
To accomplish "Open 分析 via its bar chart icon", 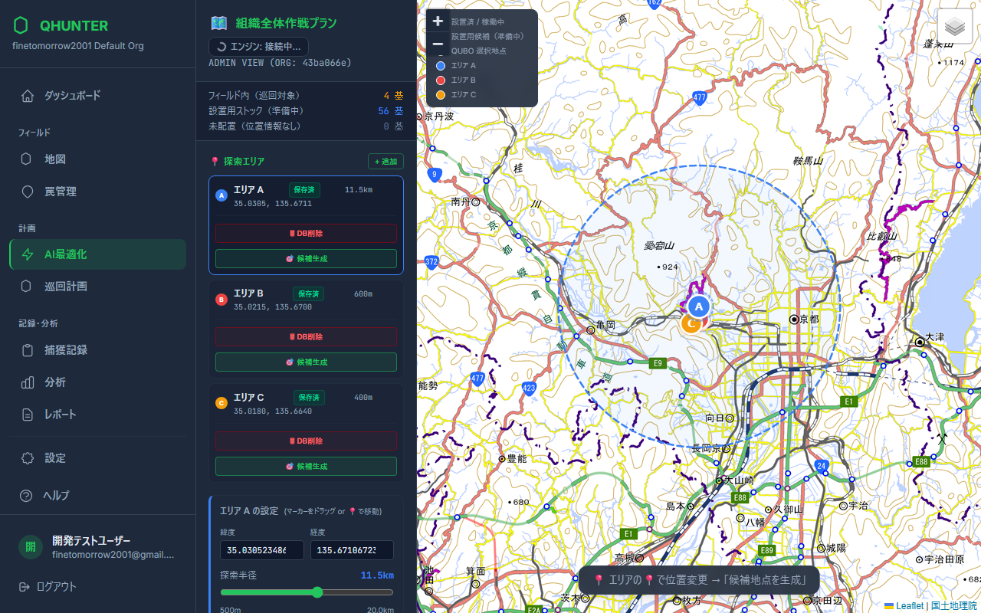I will (x=28, y=382).
